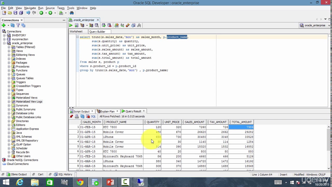
Task: Commit changes using the Commit icon
Action: tap(103, 25)
